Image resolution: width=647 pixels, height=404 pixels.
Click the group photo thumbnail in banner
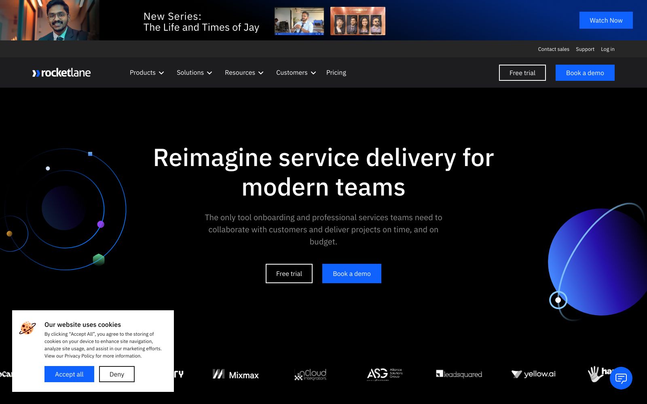357,21
